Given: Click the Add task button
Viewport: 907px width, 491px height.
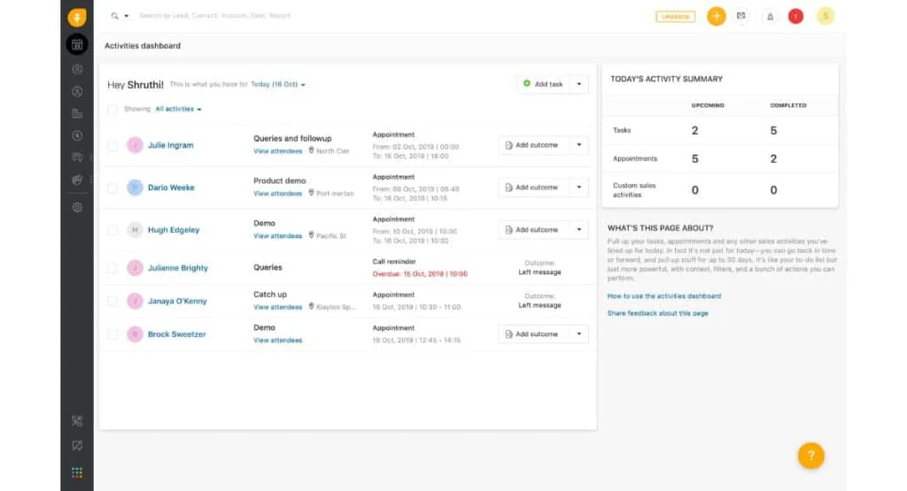Looking at the screenshot, I should tap(543, 84).
